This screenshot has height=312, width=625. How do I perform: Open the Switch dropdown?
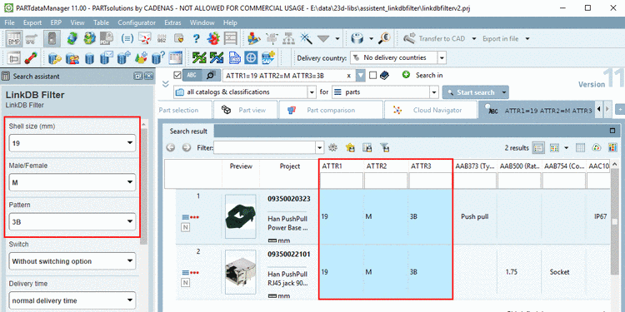[x=72, y=261]
